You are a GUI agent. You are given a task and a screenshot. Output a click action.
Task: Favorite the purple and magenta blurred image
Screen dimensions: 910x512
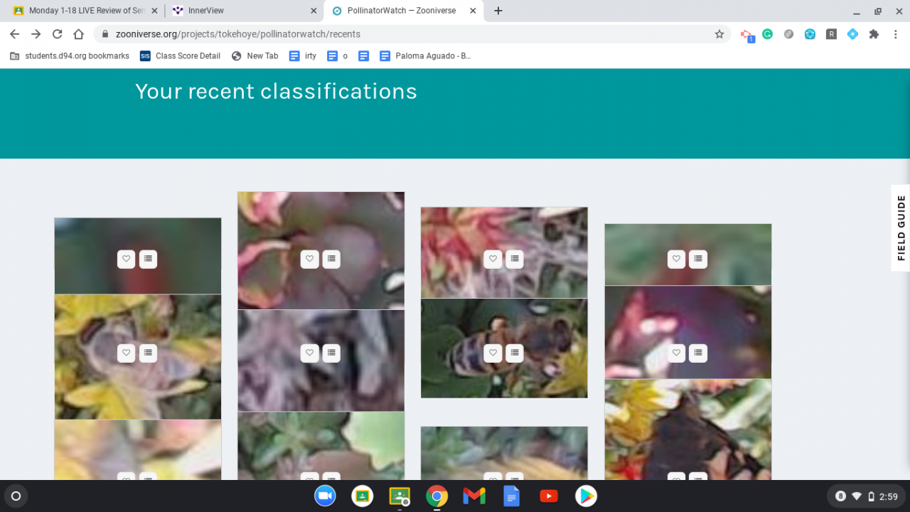pos(676,353)
